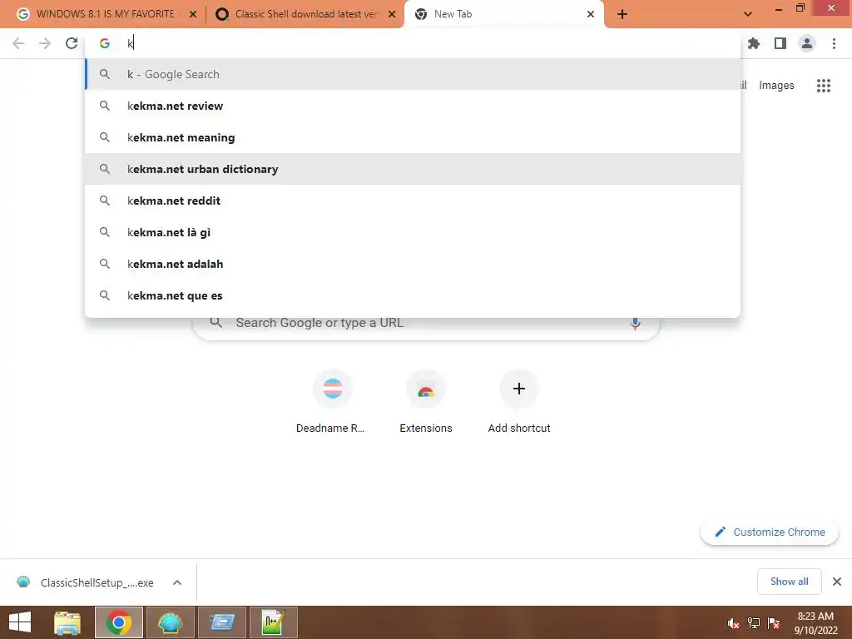Open Classic Shell icon in taskbar

coord(170,622)
